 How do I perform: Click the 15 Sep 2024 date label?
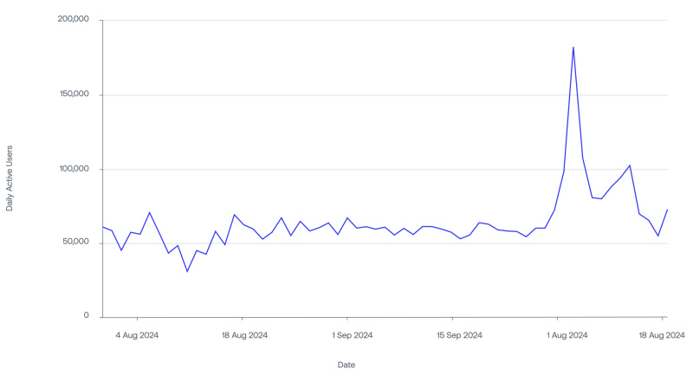pyautogui.click(x=459, y=335)
